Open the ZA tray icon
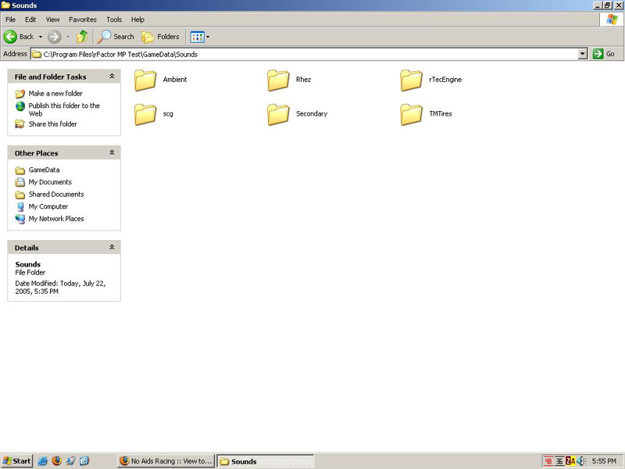 point(570,461)
